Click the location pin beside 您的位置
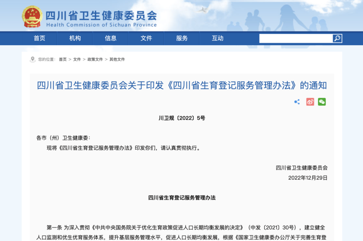The width and height of the screenshot is (363, 241). 33,59
